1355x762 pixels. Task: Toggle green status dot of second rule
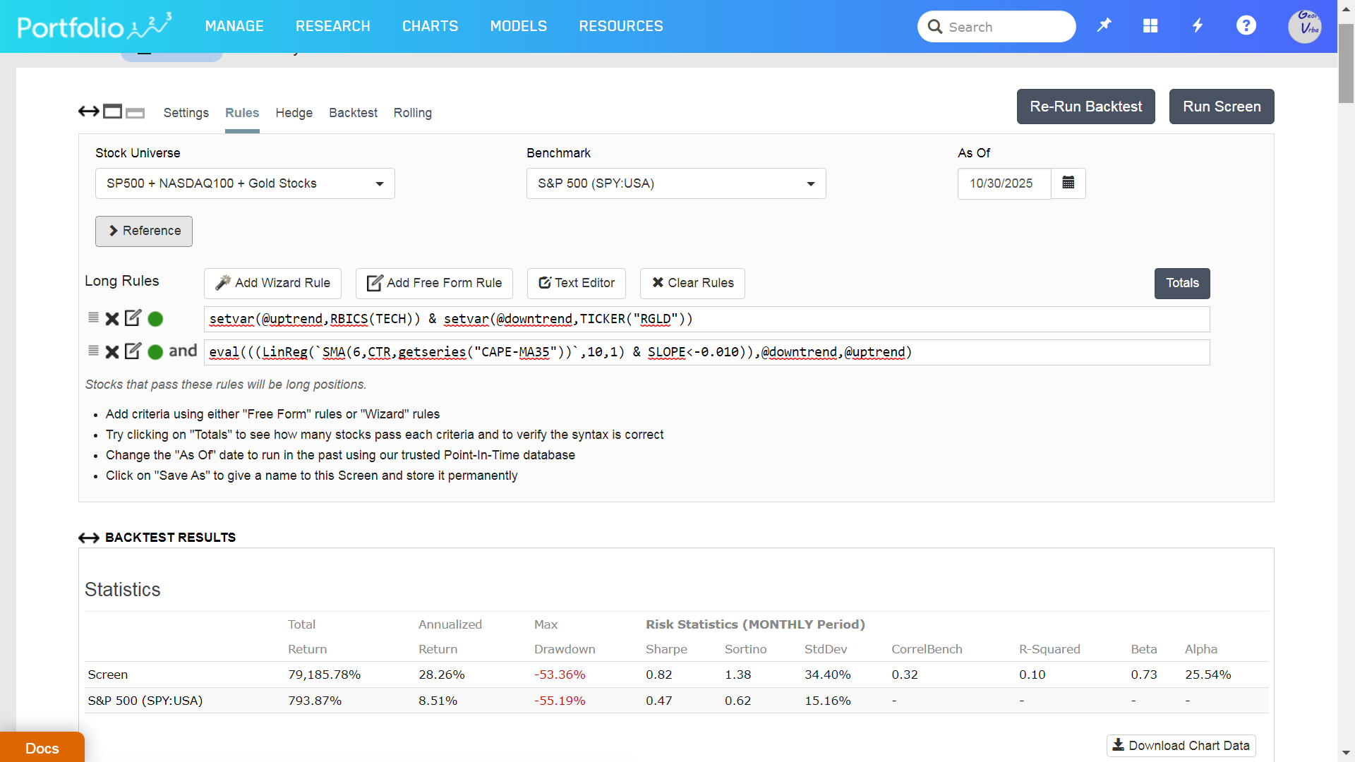tap(156, 351)
